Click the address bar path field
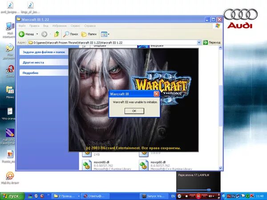The height and width of the screenshot is (200, 267). (113, 43)
